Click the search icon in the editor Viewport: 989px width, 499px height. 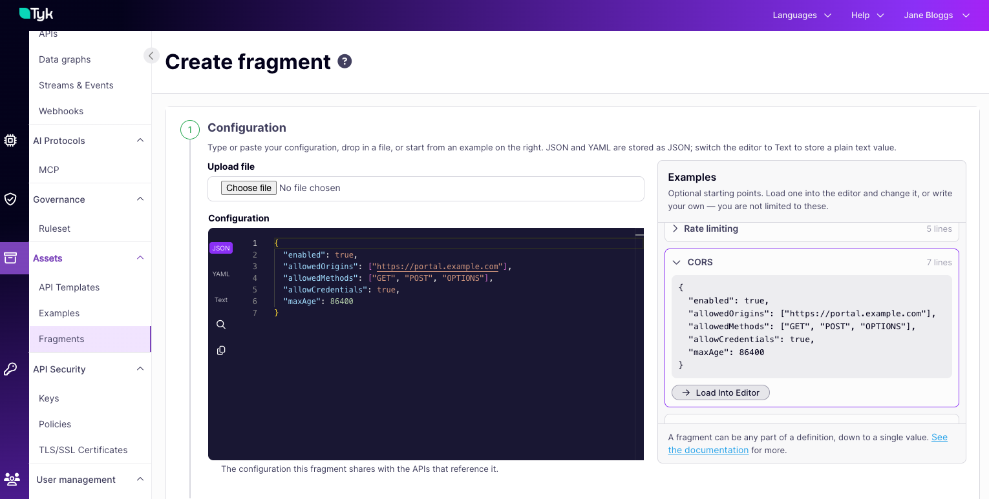coord(221,325)
